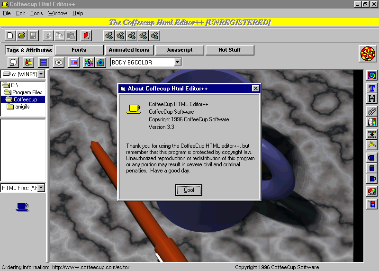Open the red book icon in the toolbar

click(86, 36)
